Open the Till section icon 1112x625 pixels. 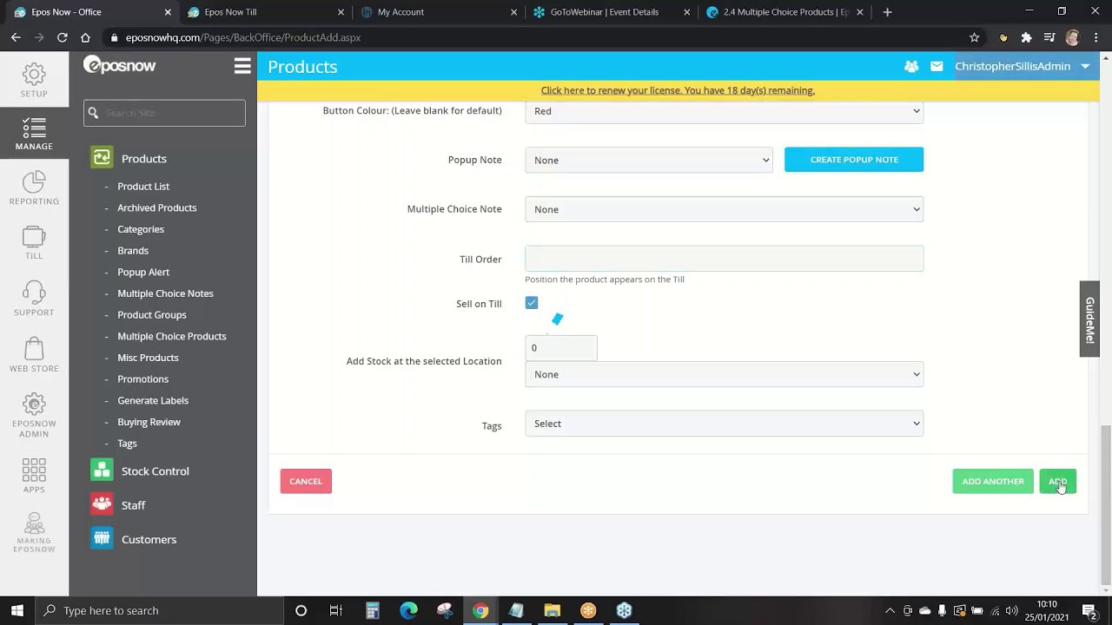(34, 242)
